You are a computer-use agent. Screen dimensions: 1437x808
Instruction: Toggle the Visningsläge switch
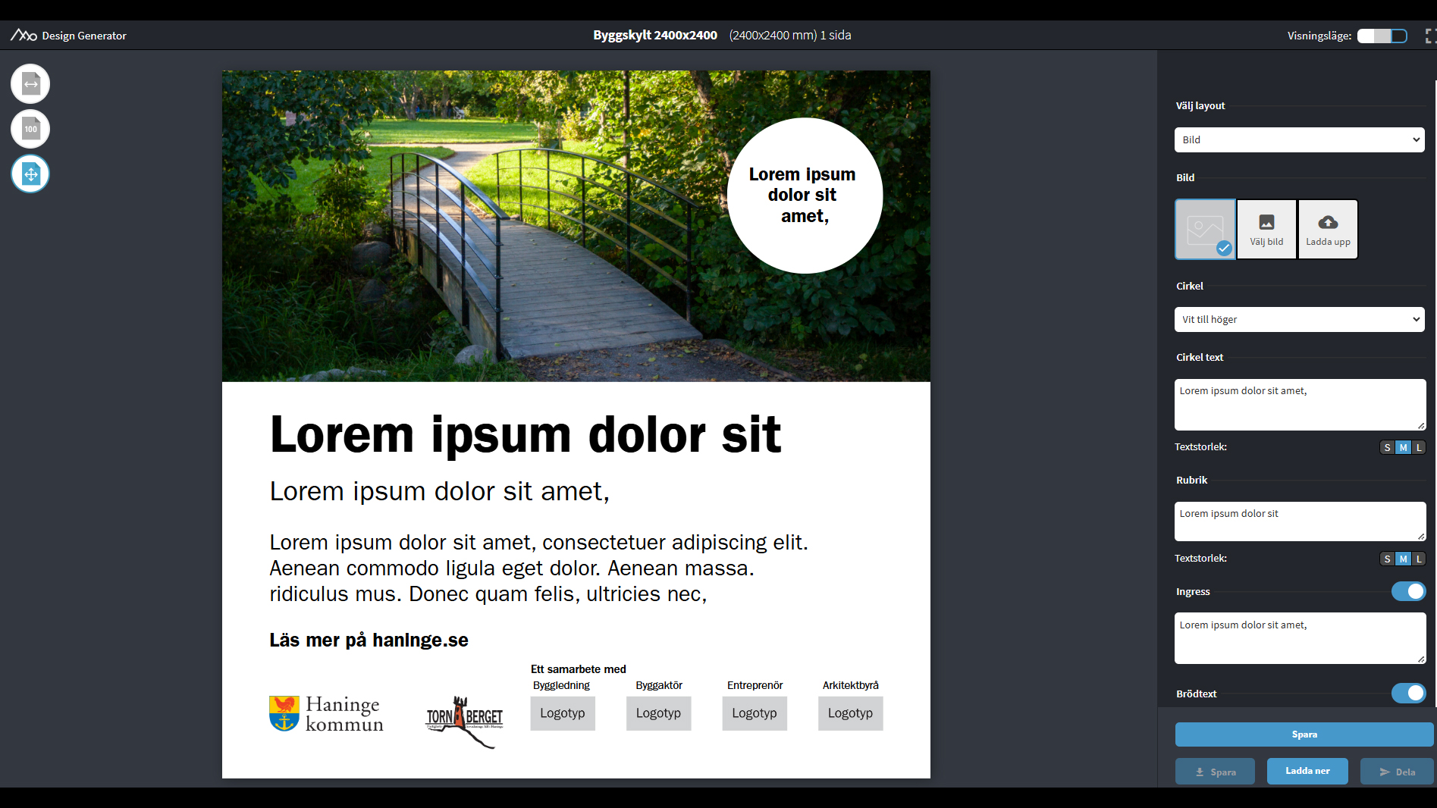click(1382, 36)
